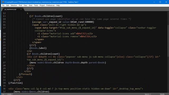Open the View menu
The width and height of the screenshot is (169, 95).
click(25, 5)
